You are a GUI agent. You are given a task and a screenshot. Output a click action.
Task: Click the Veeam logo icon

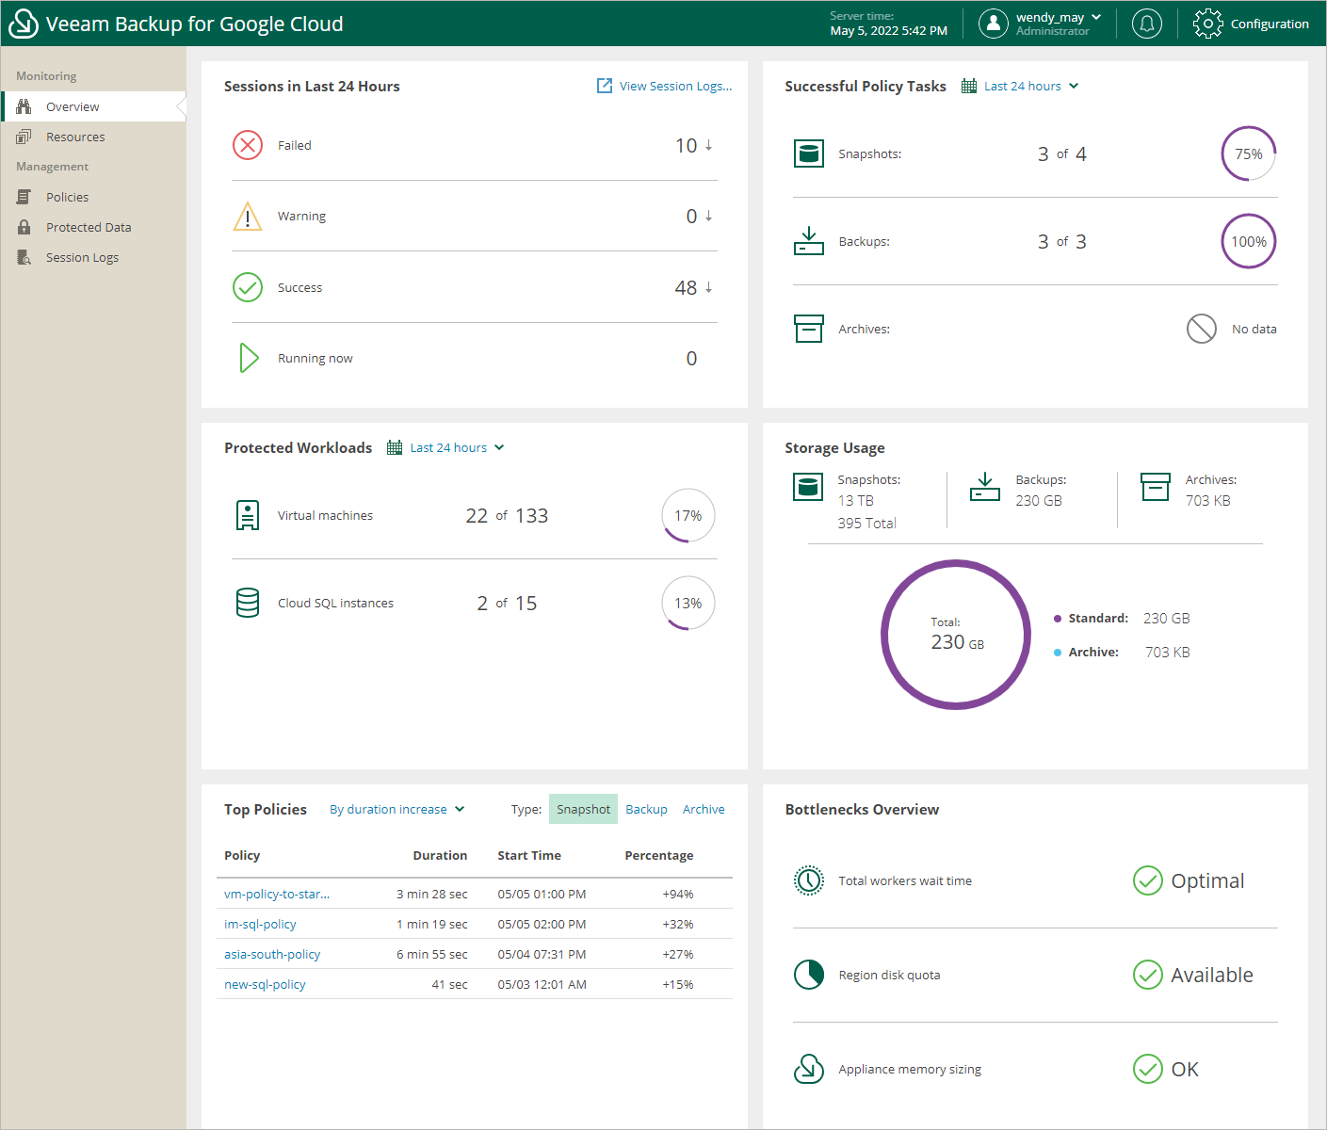(23, 24)
